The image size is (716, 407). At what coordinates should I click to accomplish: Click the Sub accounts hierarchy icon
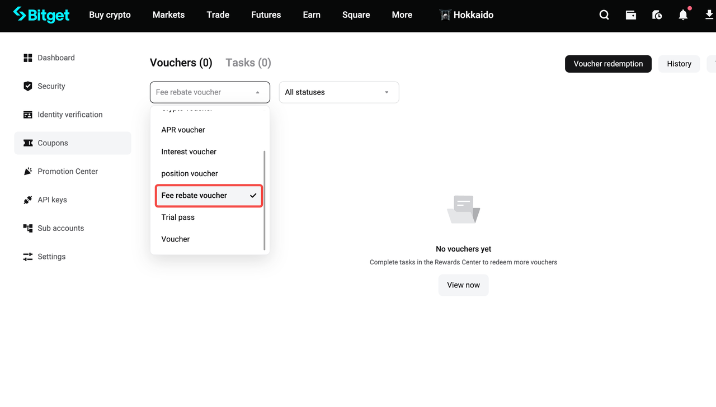click(27, 228)
